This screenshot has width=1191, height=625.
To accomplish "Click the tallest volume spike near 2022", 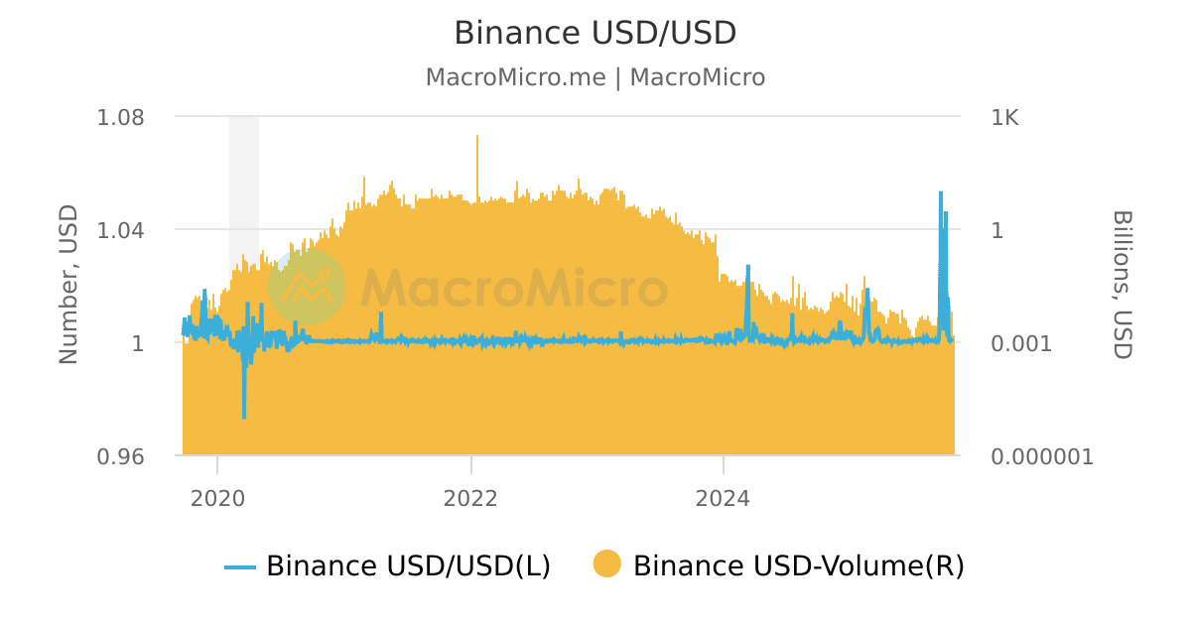I will [x=477, y=139].
